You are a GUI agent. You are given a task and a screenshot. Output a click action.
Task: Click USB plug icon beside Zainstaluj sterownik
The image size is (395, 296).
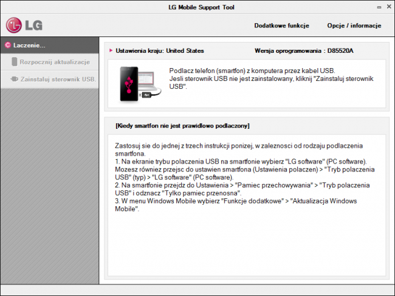(x=15, y=79)
